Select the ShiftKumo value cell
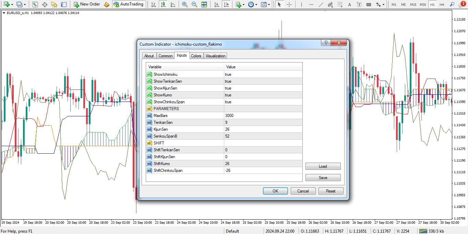The image size is (468, 234). [x=263, y=164]
